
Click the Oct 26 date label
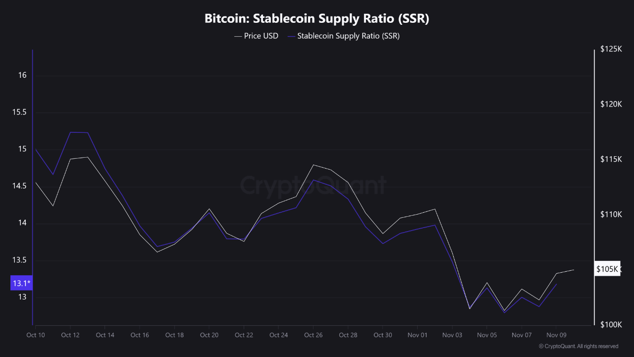pos(313,335)
